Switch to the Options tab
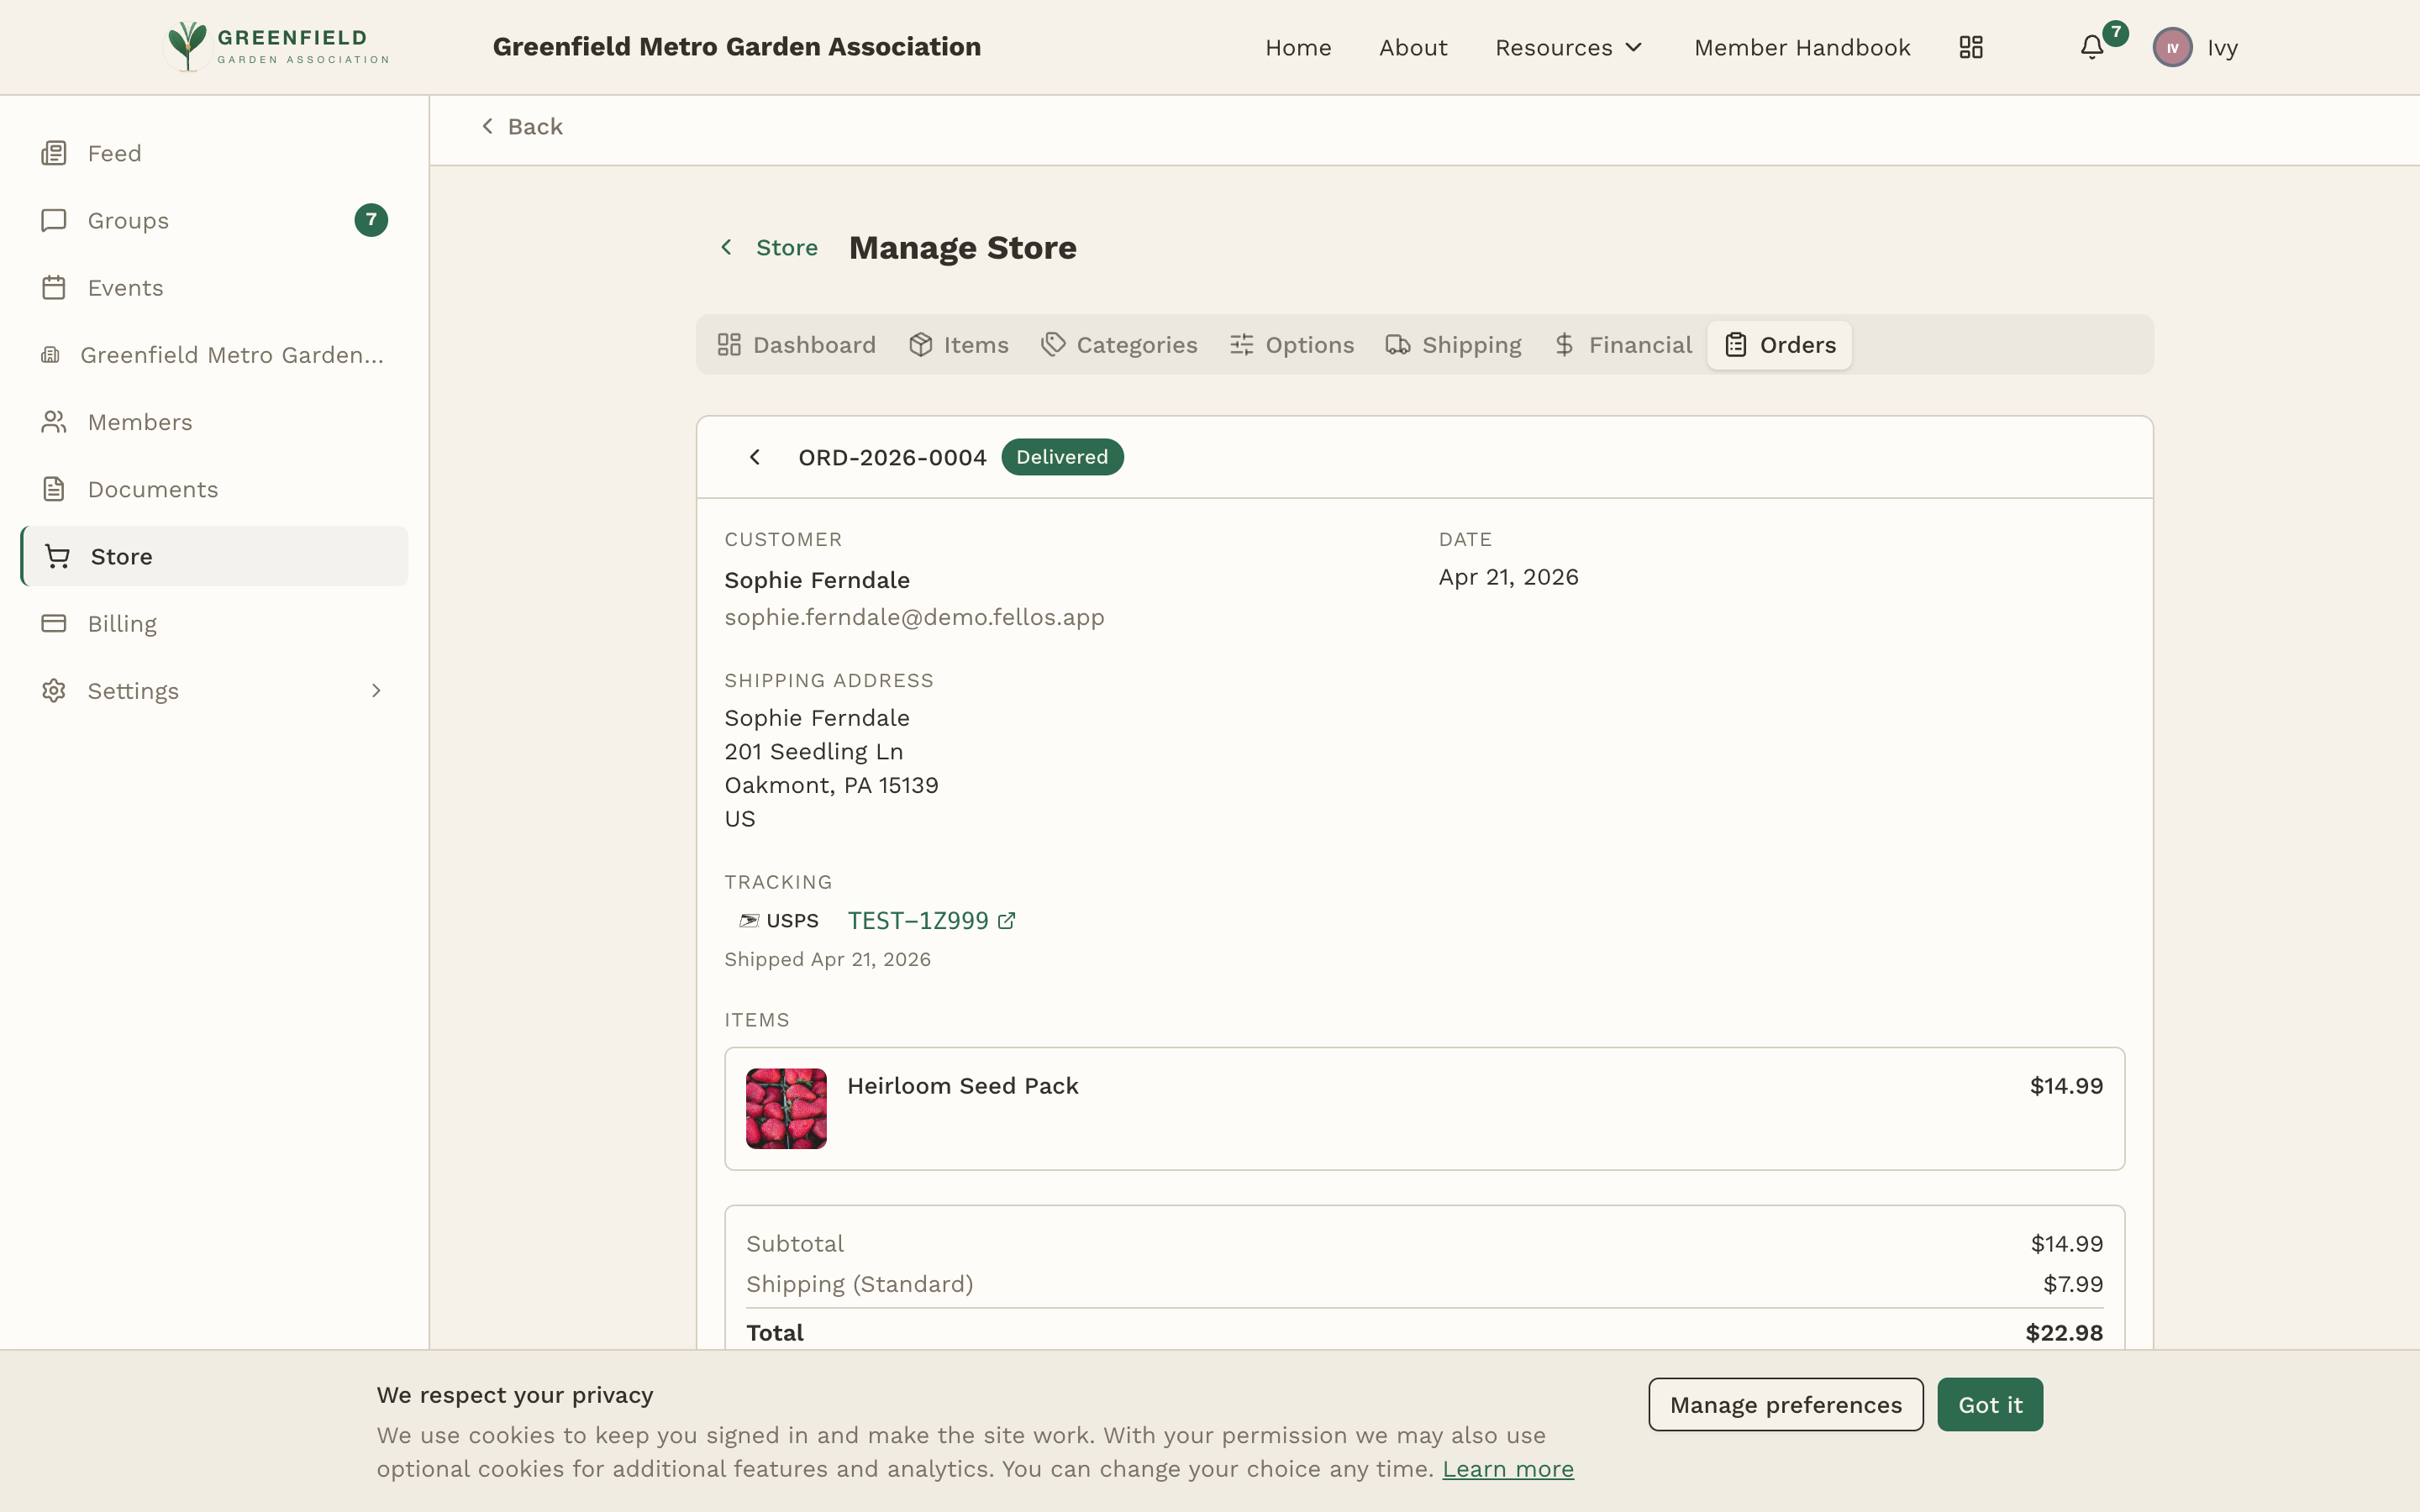 (x=1291, y=345)
